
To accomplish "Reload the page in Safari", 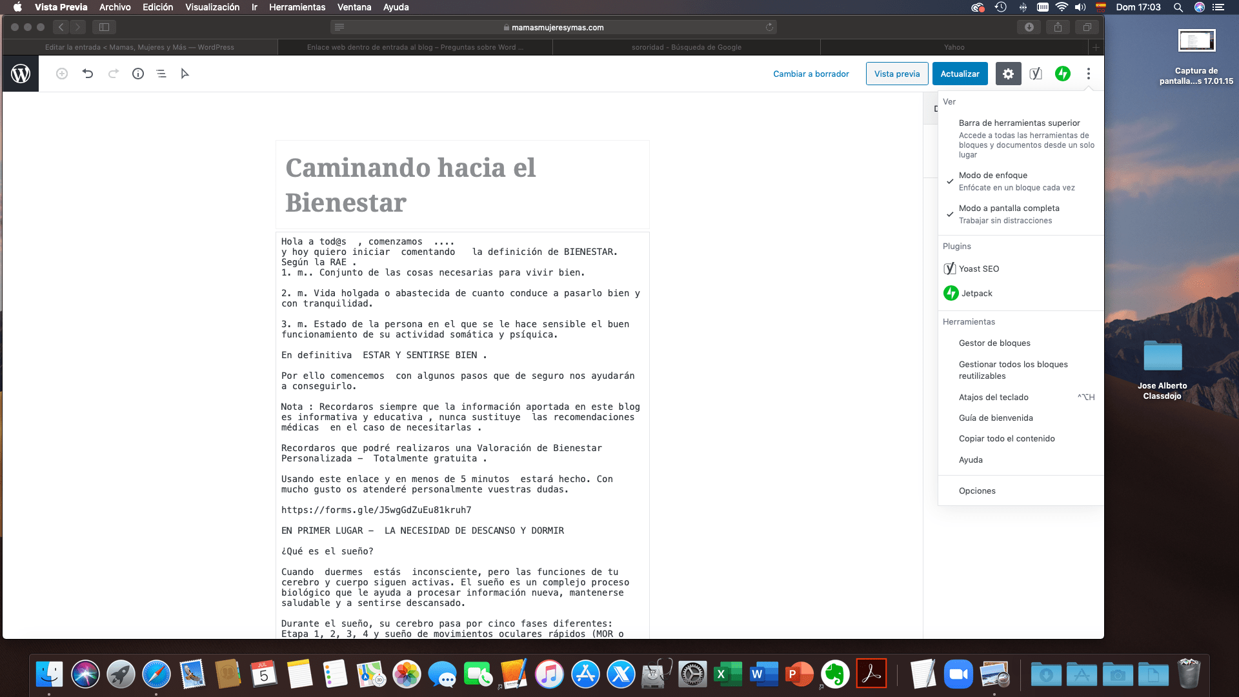I will point(769,27).
